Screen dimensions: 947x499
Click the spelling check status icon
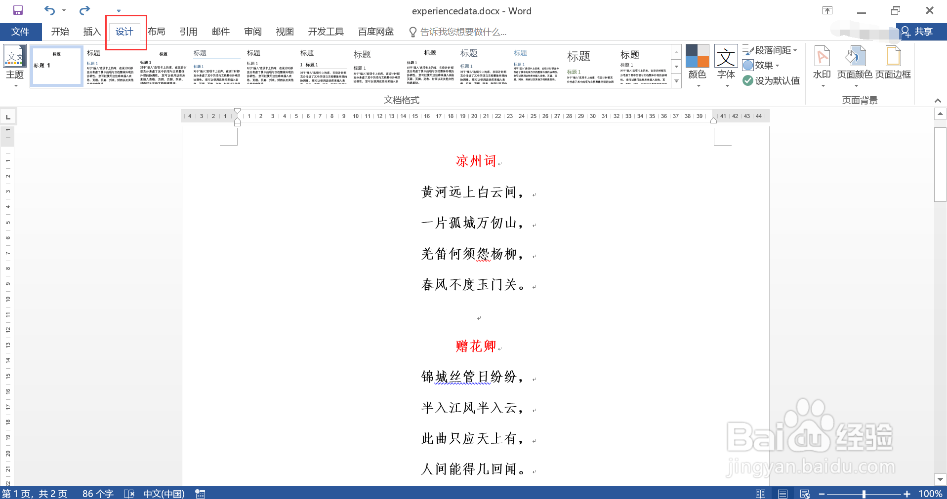pos(129,493)
